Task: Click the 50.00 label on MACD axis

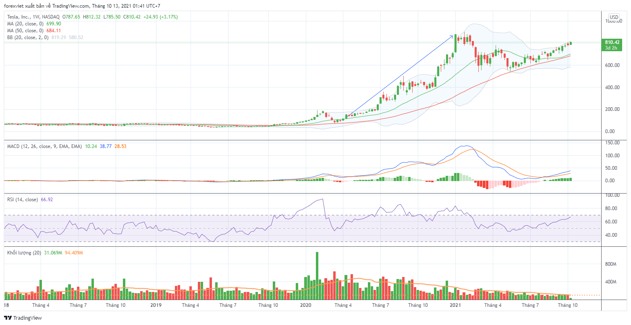Action: pyautogui.click(x=610, y=168)
